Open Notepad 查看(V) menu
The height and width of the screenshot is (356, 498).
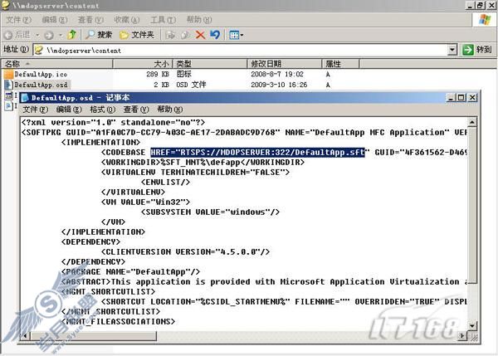point(136,110)
